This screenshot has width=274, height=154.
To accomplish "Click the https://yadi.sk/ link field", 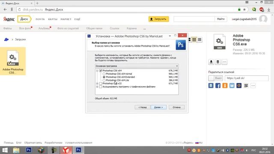I will pos(247,78).
